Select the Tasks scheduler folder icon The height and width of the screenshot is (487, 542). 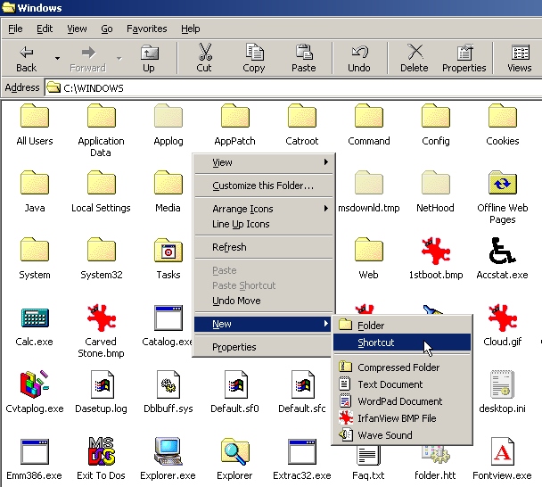[x=168, y=250]
